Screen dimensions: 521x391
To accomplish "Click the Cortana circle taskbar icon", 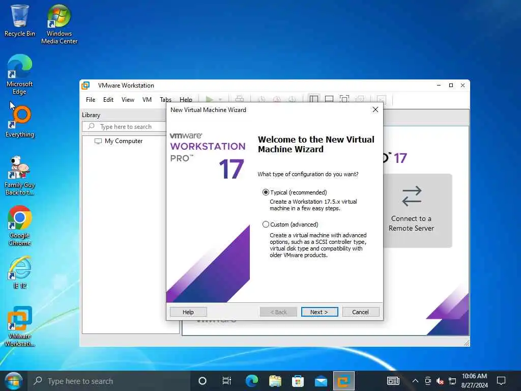I will (202, 381).
